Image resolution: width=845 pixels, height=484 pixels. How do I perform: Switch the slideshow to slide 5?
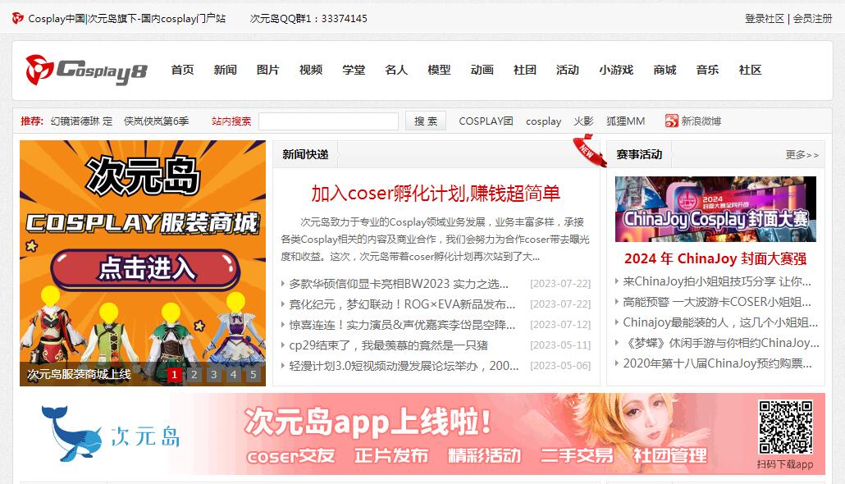tap(253, 375)
